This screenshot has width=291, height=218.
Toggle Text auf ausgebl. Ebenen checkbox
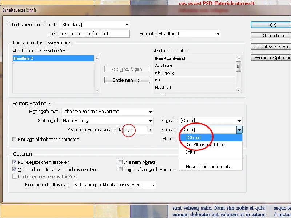point(120,169)
